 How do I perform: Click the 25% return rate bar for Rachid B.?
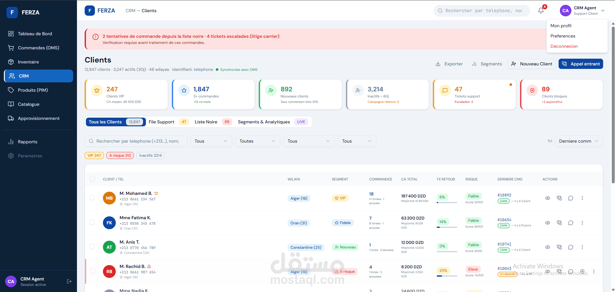coord(447,276)
